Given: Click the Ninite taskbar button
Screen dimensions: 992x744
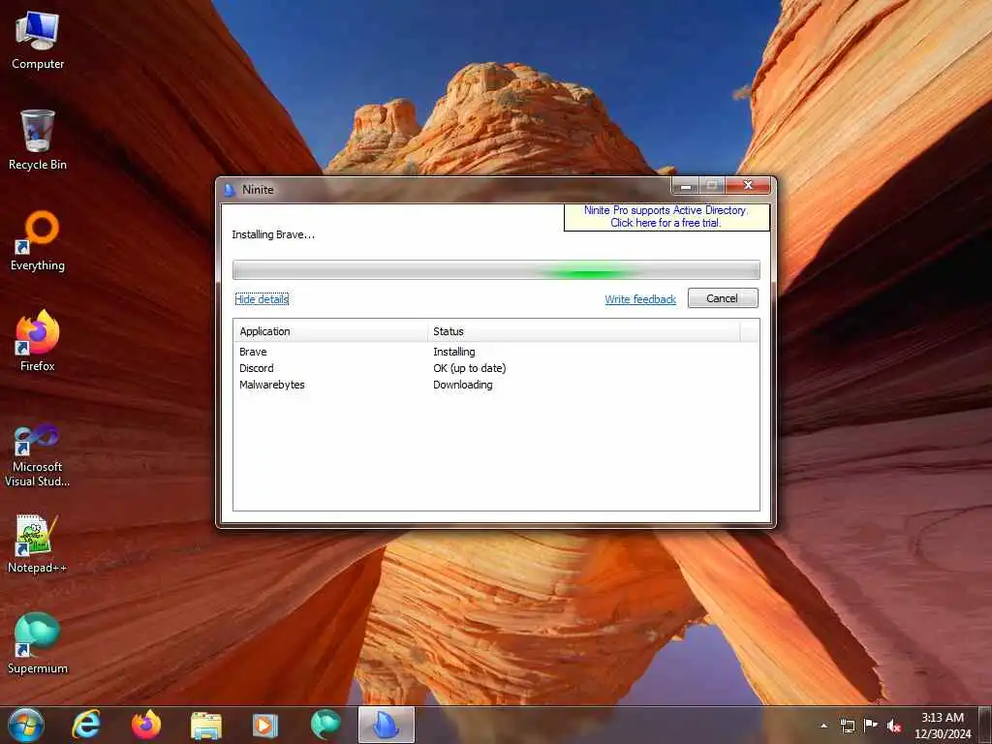Looking at the screenshot, I should coord(387,725).
